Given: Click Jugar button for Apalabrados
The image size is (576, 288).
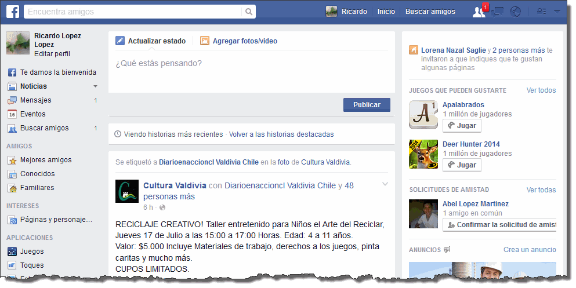Looking at the screenshot, I should pyautogui.click(x=462, y=126).
